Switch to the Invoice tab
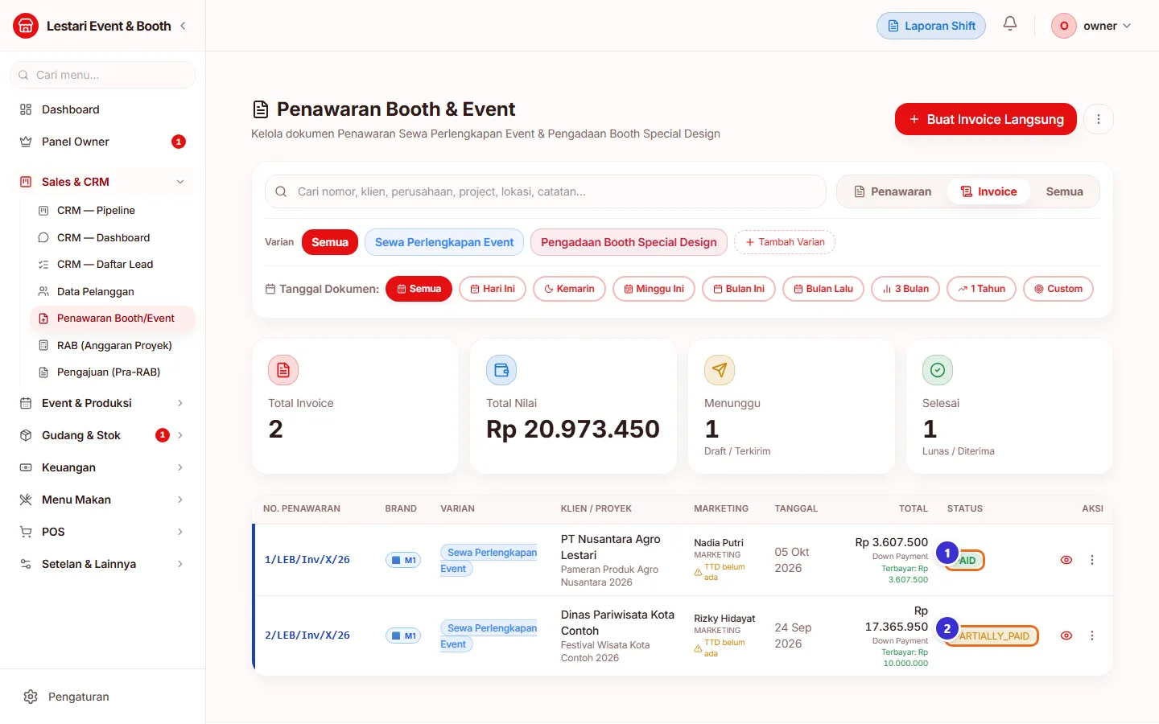1159x724 pixels. (x=988, y=191)
